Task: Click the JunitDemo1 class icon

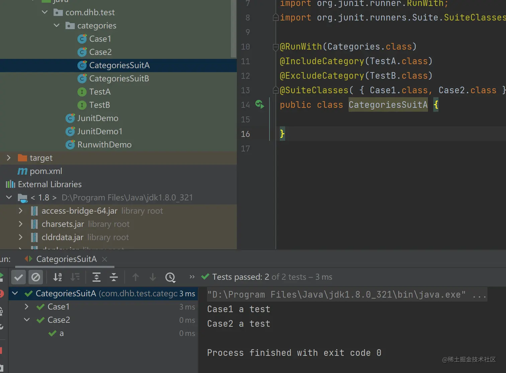Action: [70, 131]
